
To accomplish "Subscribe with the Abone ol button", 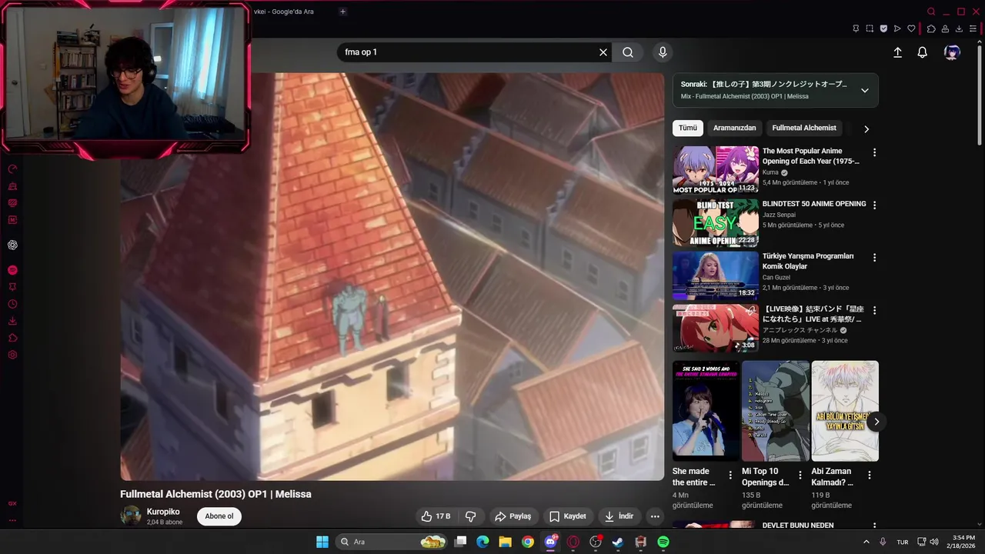I will 219,516.
